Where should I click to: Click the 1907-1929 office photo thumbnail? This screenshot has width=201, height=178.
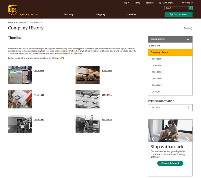88,124
